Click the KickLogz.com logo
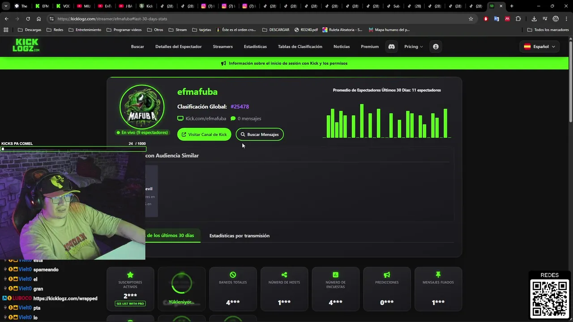 click(26, 45)
